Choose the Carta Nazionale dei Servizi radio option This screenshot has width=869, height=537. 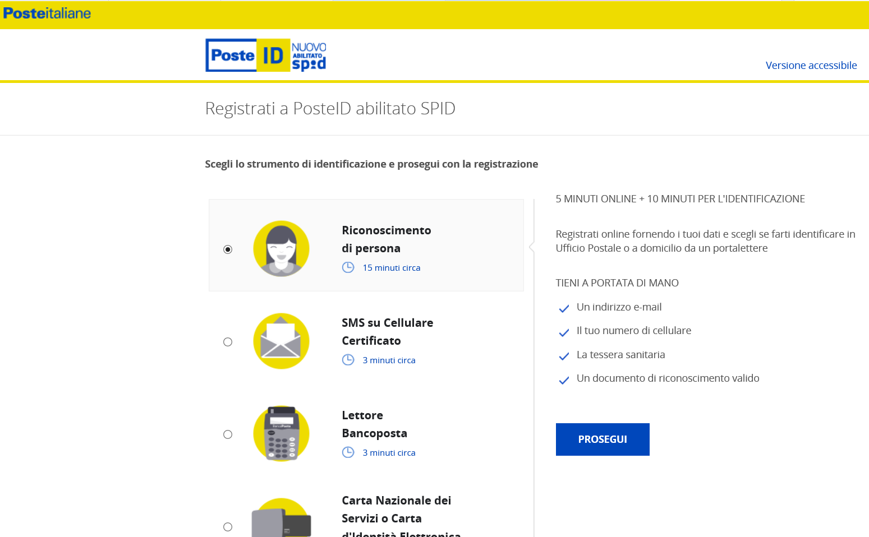click(228, 527)
